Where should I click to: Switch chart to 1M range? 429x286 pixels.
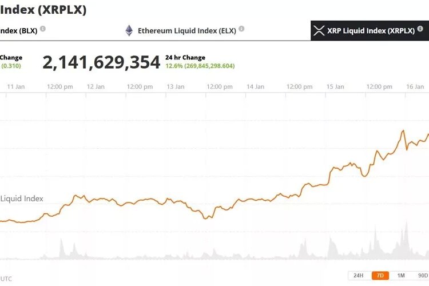point(401,276)
